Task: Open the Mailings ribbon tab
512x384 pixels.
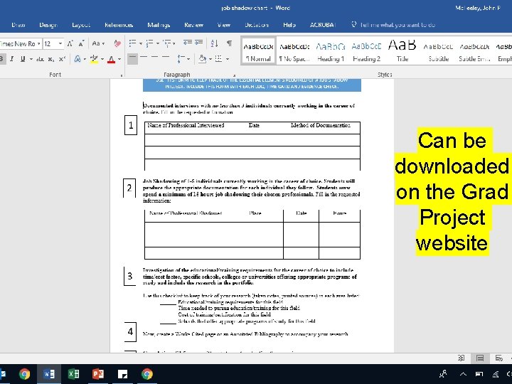Action: [x=159, y=25]
